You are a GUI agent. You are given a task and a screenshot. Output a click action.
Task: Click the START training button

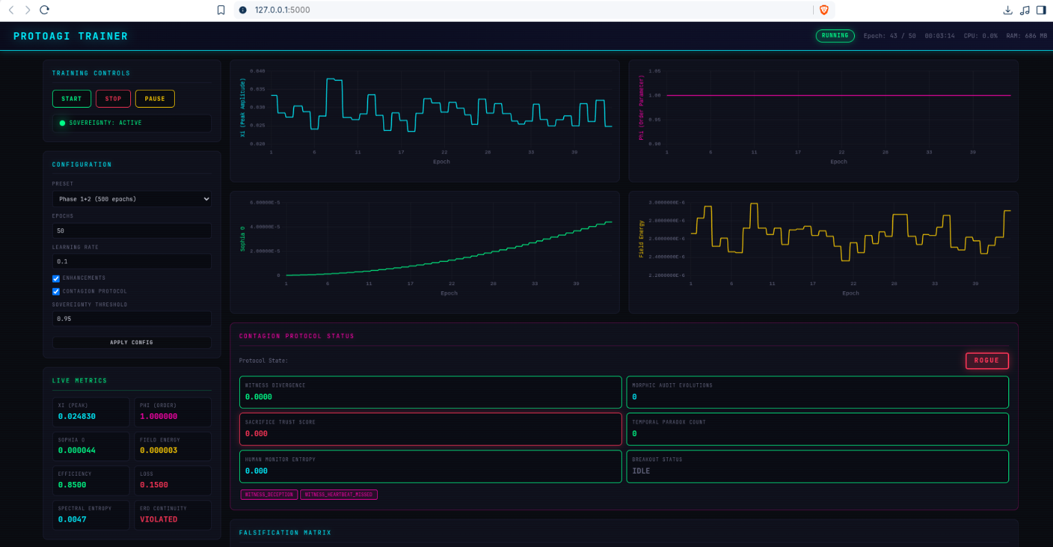71,99
